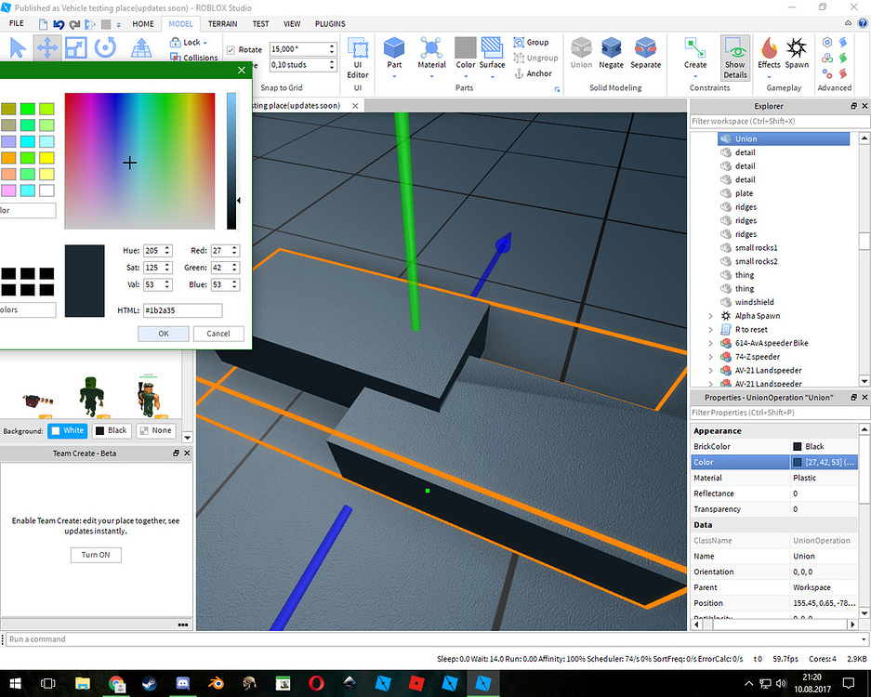Viewport: 871px width, 697px height.
Task: Expand the 614-AvA speeder Bike model
Action: pyautogui.click(x=710, y=343)
